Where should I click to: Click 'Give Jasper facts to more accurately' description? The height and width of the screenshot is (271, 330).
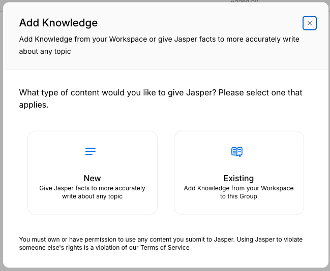pyautogui.click(x=92, y=192)
